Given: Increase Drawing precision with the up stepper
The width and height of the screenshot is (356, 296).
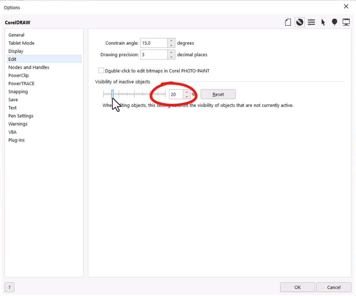Looking at the screenshot, I should 171,52.
